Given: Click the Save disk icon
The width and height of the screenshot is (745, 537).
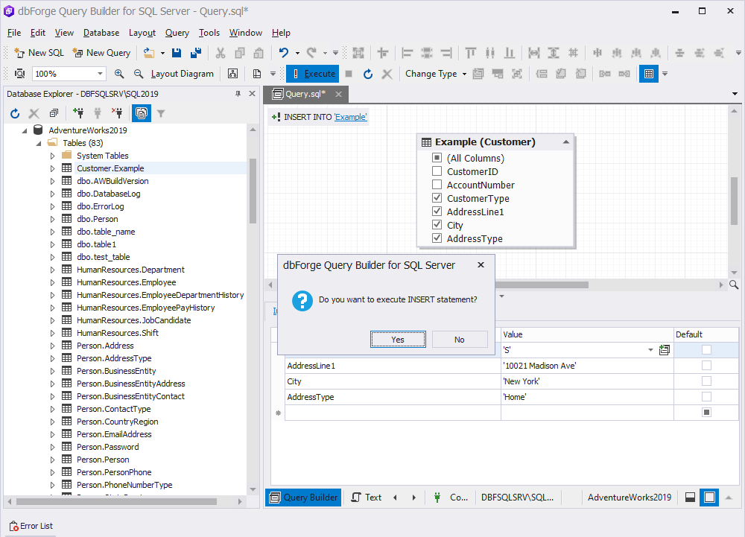Looking at the screenshot, I should pyautogui.click(x=177, y=53).
